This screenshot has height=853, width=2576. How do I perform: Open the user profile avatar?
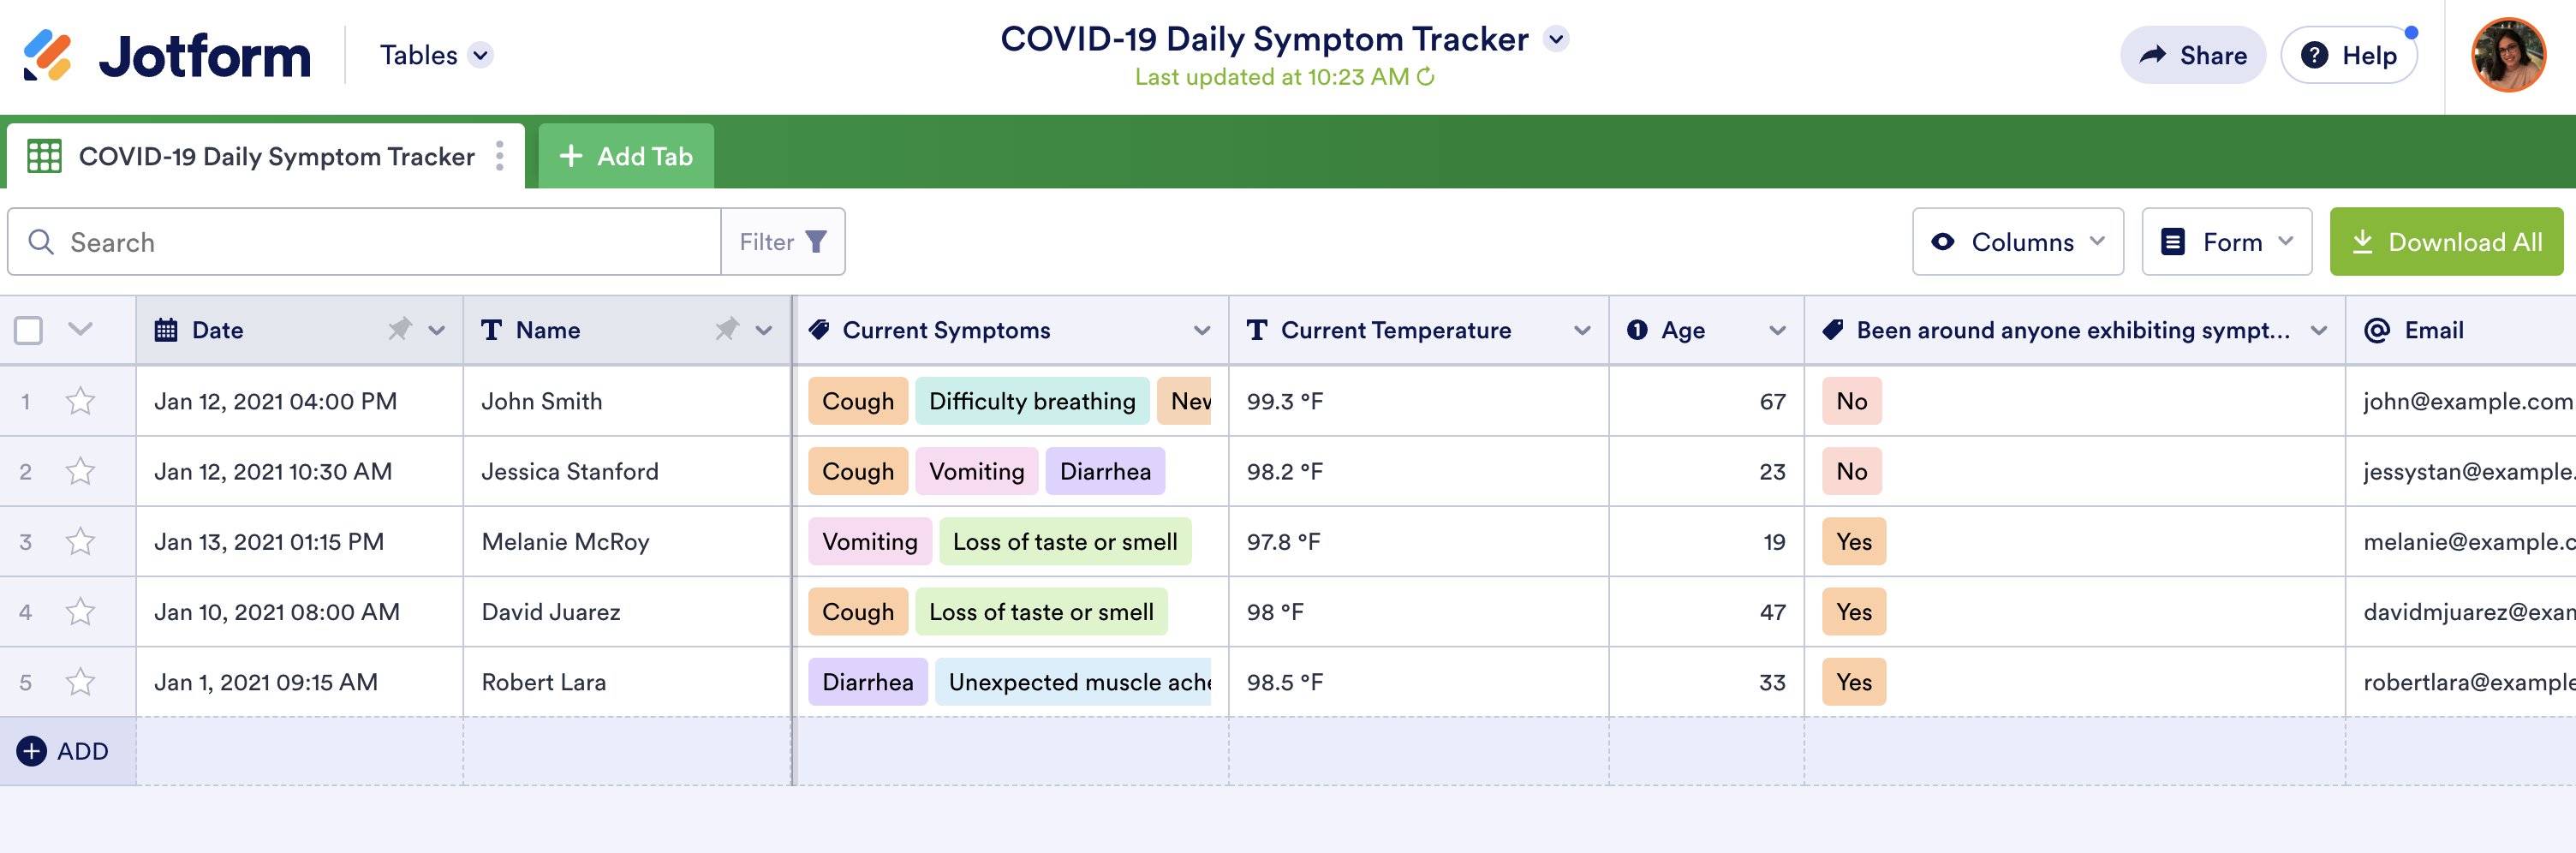tap(2508, 55)
